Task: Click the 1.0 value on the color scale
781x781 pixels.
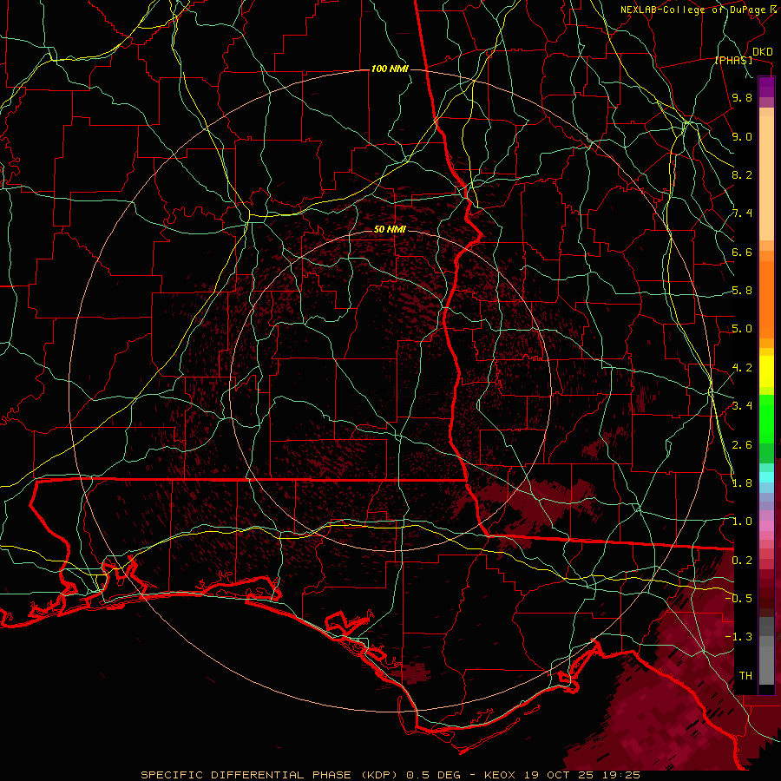Action: click(742, 522)
